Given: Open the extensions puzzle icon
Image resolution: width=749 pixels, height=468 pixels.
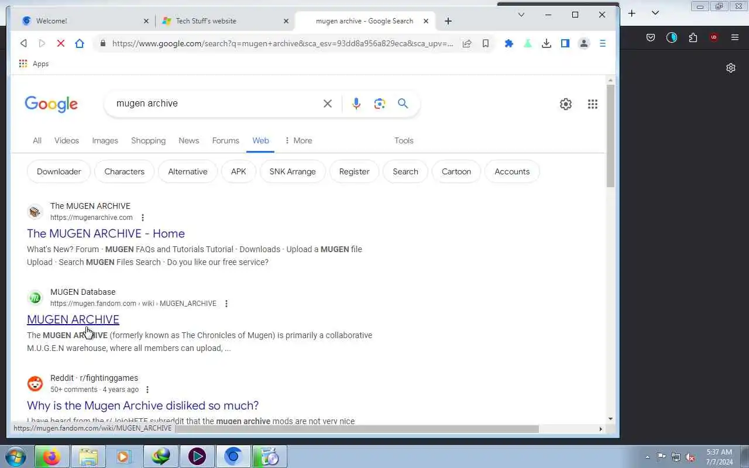Looking at the screenshot, I should click(x=509, y=43).
